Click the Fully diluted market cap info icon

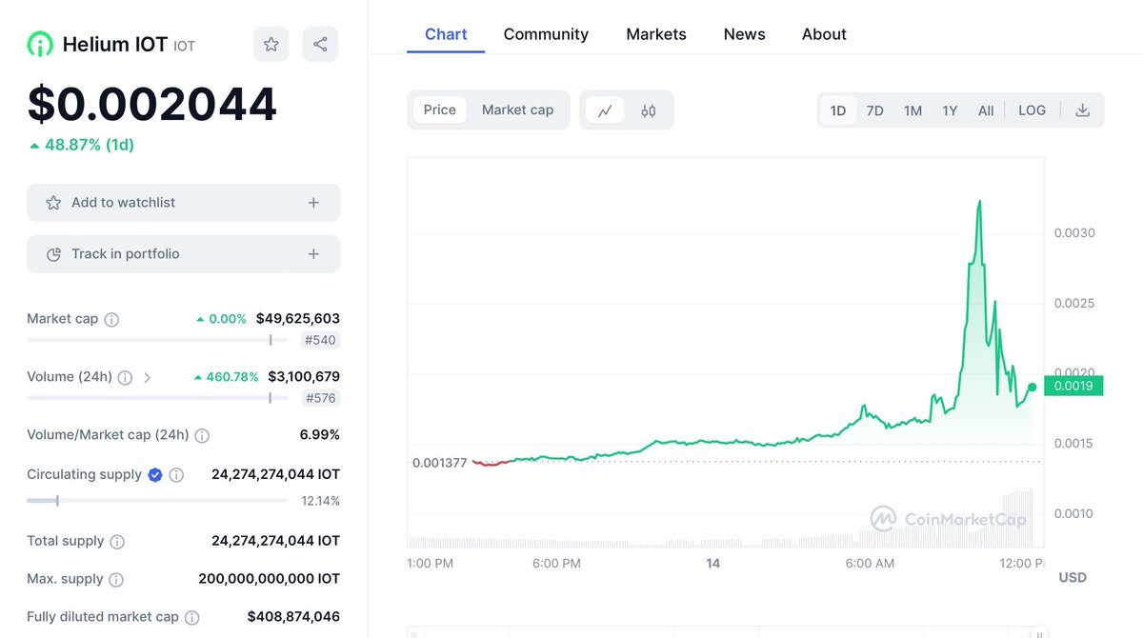[x=191, y=618]
